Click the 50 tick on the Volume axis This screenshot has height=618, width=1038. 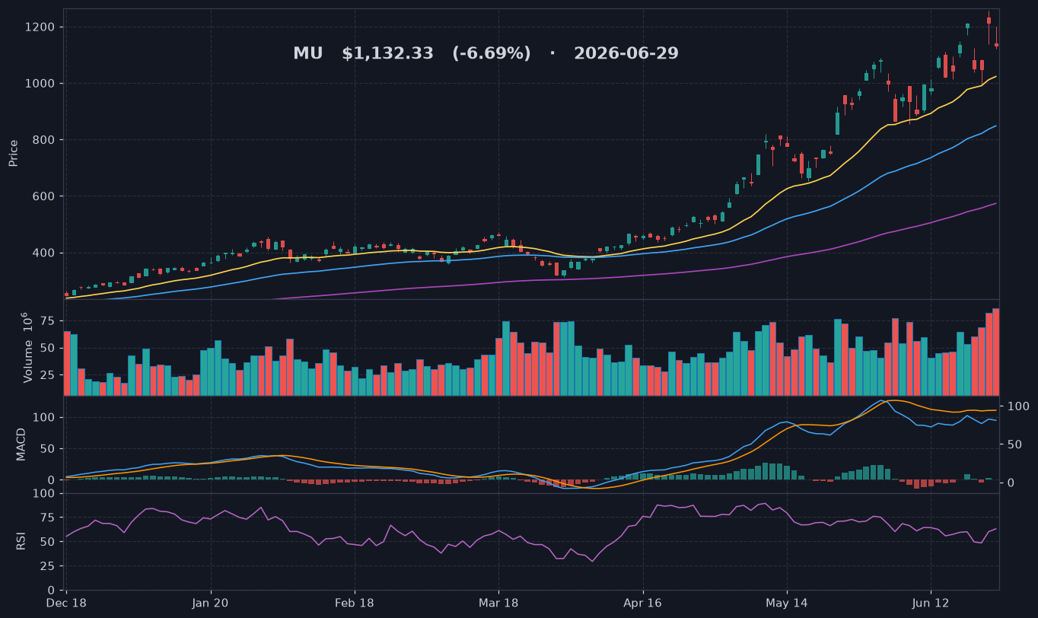click(x=47, y=349)
